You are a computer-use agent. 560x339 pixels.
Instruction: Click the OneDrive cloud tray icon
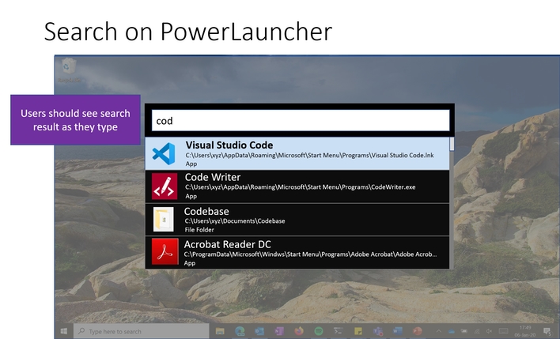tap(452, 332)
